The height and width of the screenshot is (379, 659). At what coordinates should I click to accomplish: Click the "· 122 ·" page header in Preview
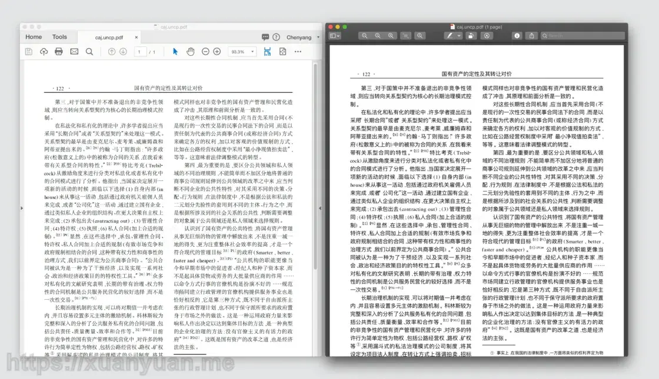click(x=366, y=74)
